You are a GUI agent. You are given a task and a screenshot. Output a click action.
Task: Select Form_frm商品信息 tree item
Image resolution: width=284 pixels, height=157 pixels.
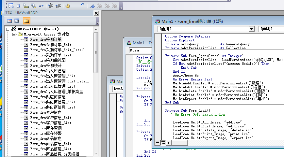pos(46,139)
